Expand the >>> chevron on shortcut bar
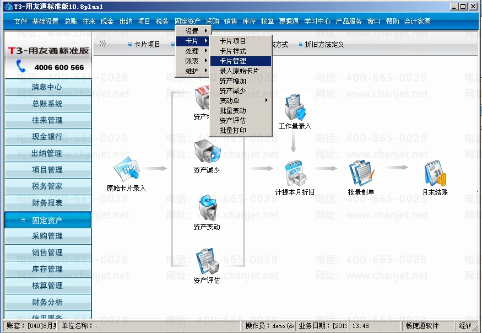 click(x=102, y=44)
